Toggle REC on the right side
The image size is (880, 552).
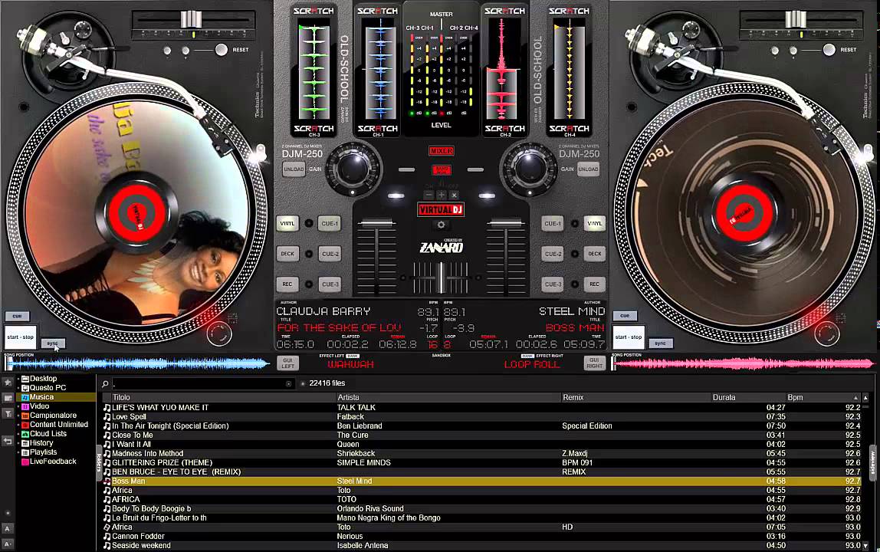[594, 284]
